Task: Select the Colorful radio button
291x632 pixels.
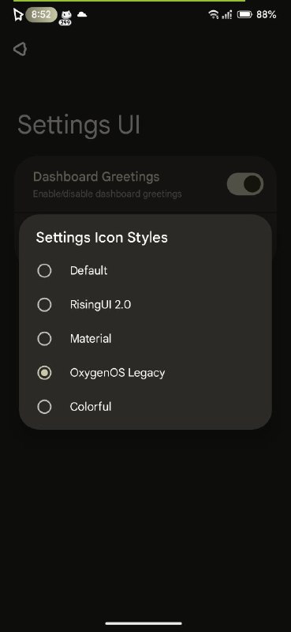Action: point(44,407)
